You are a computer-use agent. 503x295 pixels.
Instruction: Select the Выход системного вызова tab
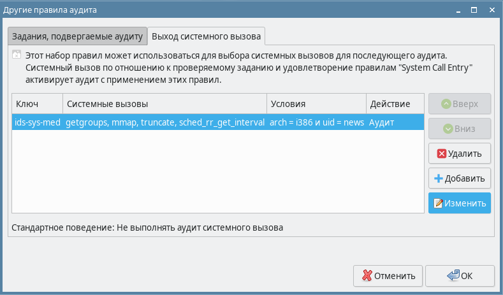[207, 34]
